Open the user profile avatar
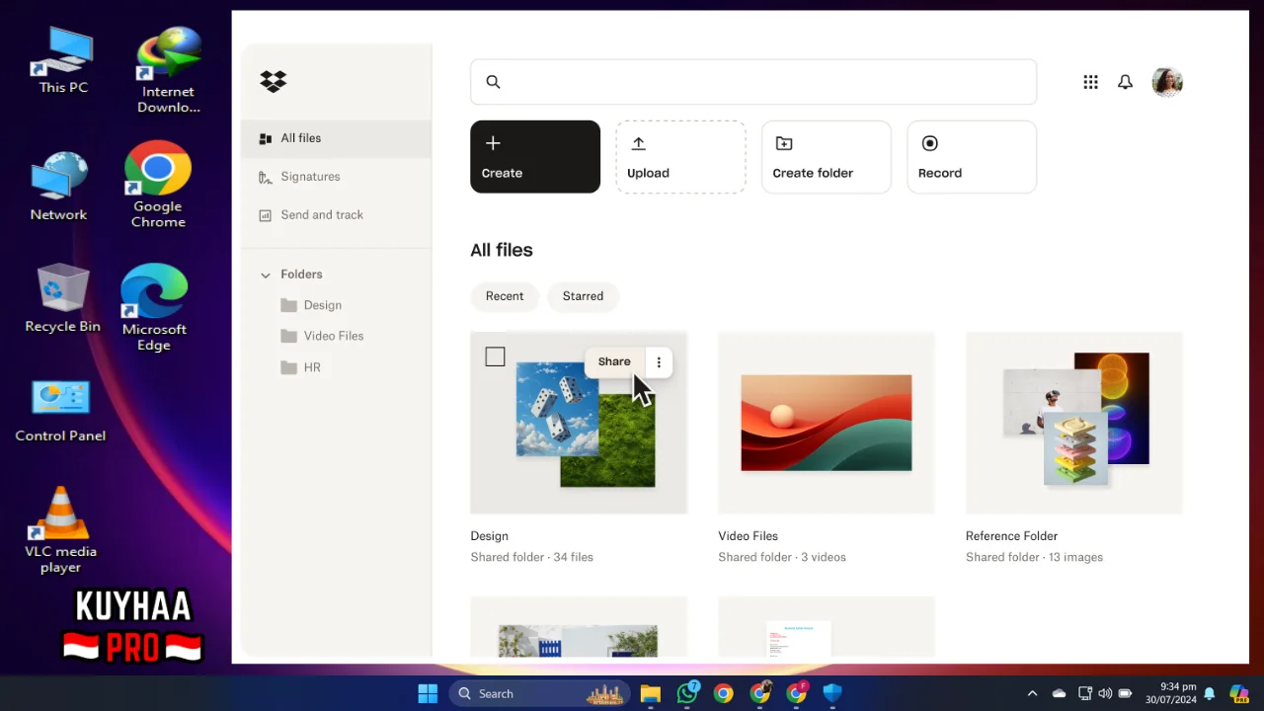1264x711 pixels. [1167, 82]
